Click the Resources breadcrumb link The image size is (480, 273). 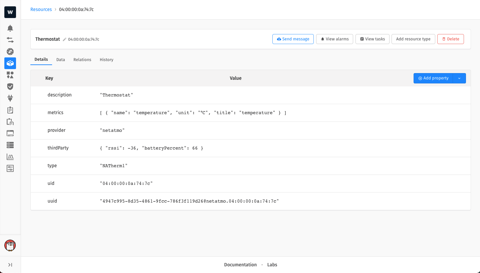41,9
